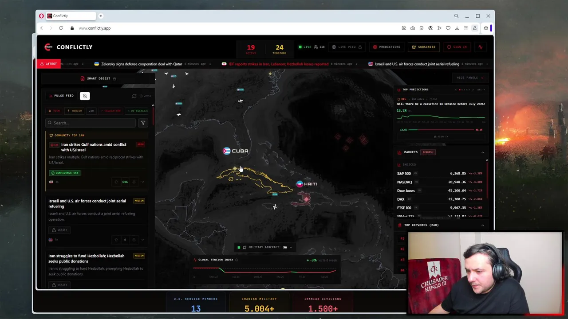Click the 19 Active conflicts counter
The image size is (568, 319).
coord(251,49)
